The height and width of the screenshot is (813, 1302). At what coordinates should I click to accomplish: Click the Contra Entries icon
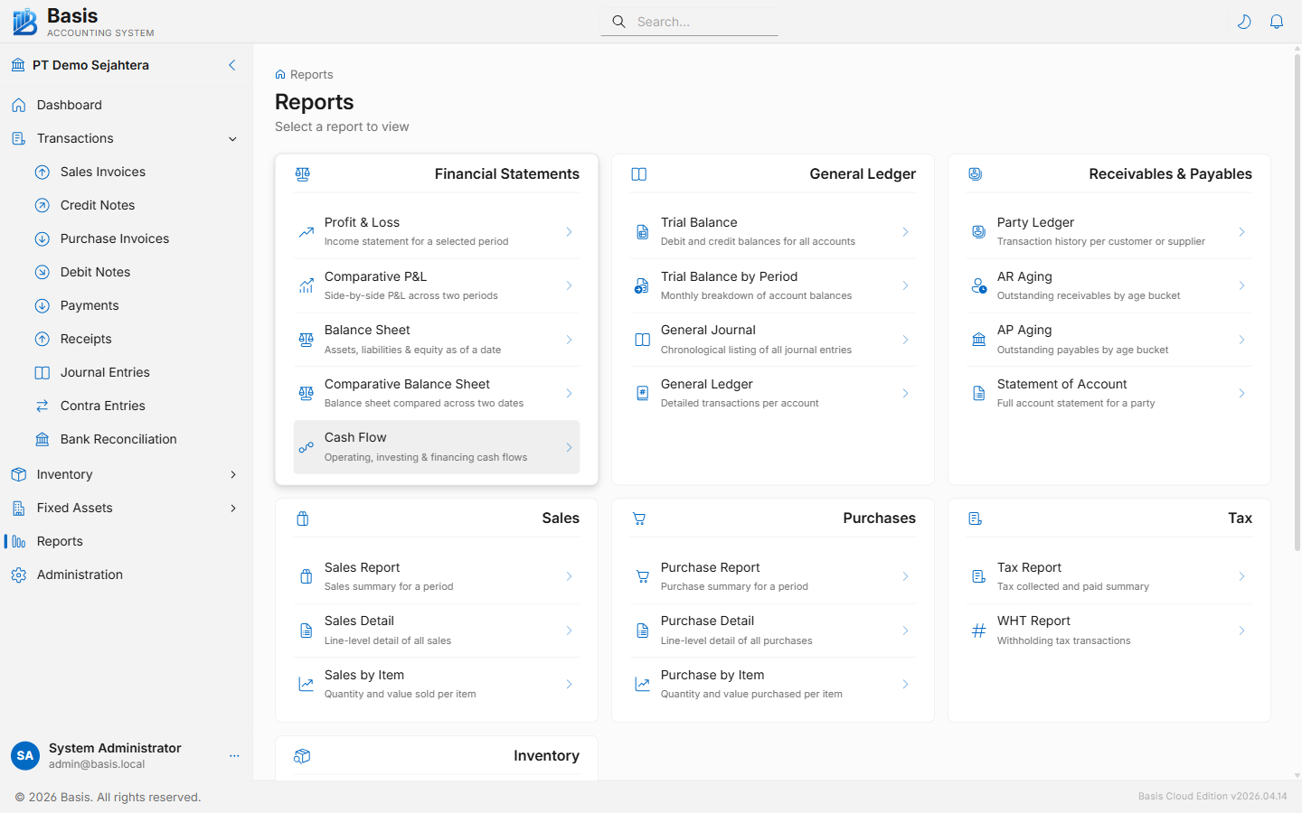point(42,406)
